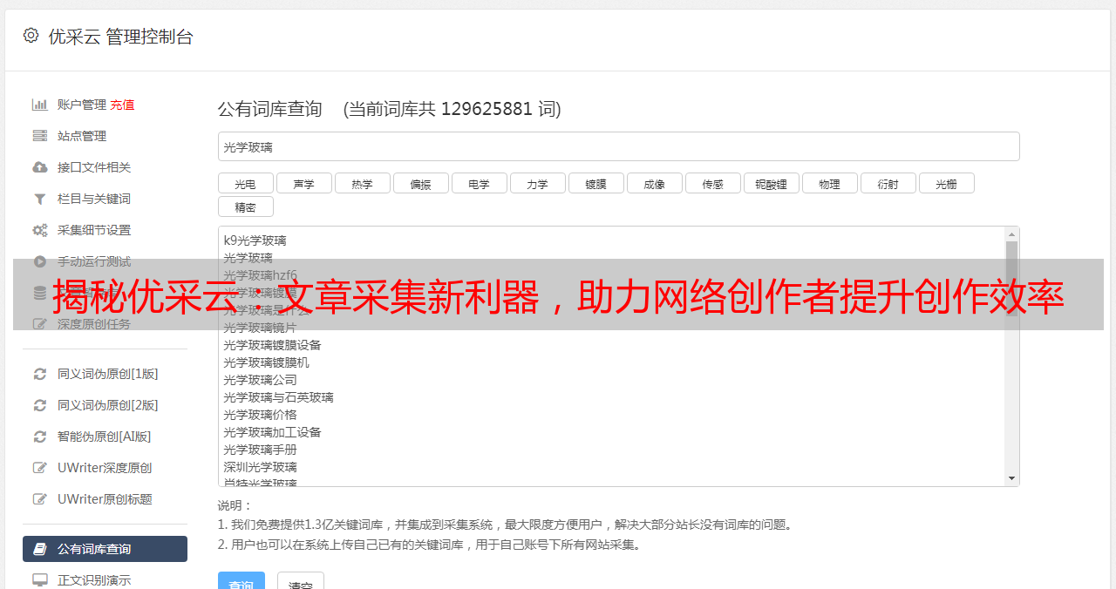The width and height of the screenshot is (1116, 589).
Task: Click the result 光学玻璃价格
Action: (260, 415)
